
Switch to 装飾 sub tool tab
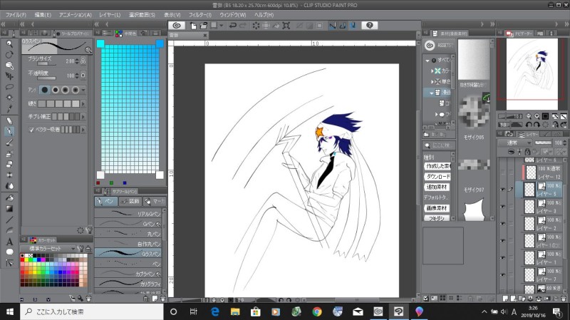click(x=130, y=201)
